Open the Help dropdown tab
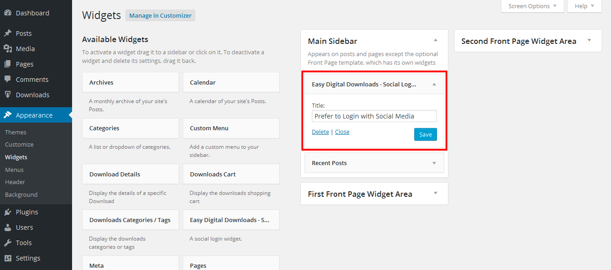This screenshot has height=270, width=611. (x=584, y=6)
